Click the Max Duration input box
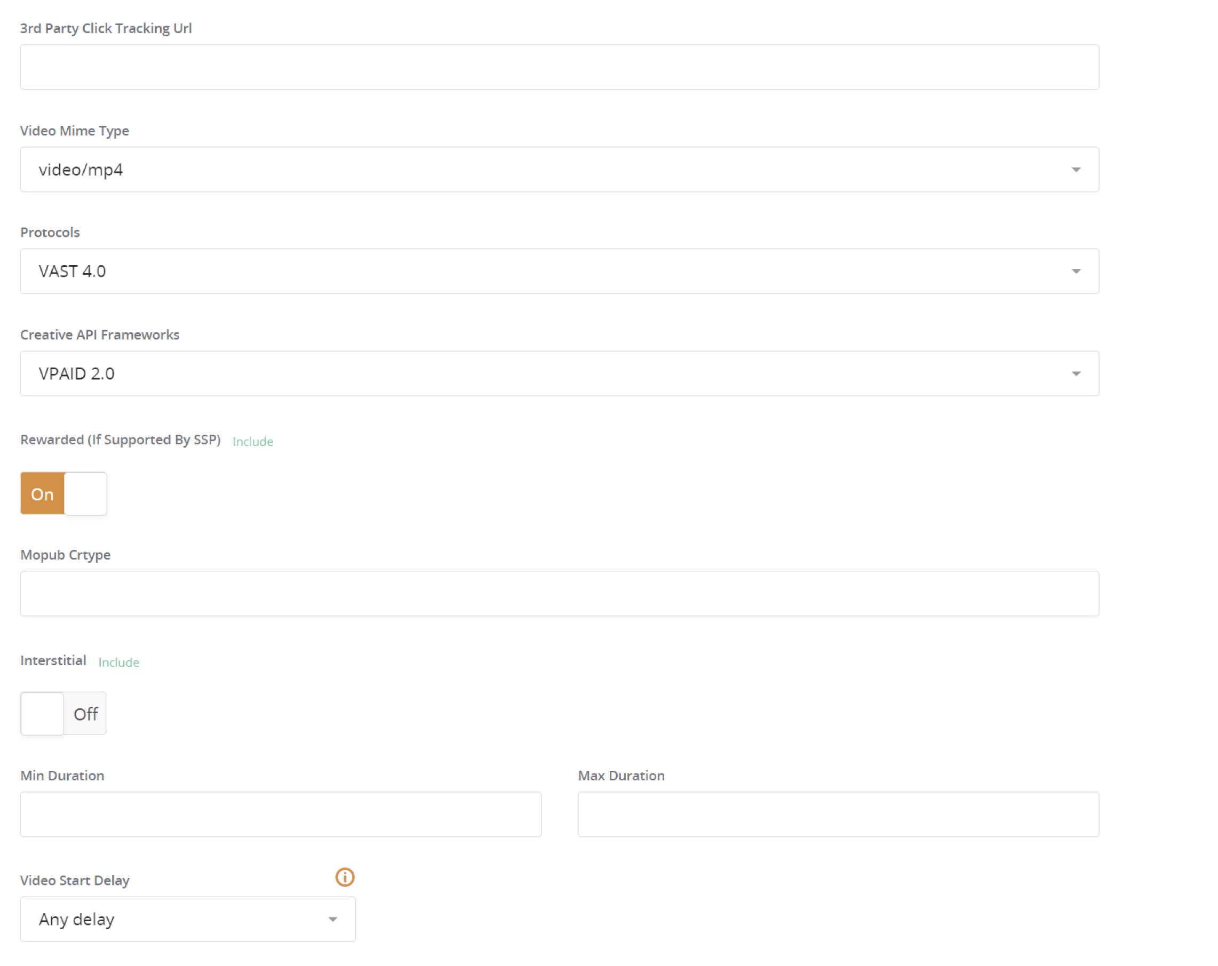Screen dimensions: 1218x966 coord(838,814)
